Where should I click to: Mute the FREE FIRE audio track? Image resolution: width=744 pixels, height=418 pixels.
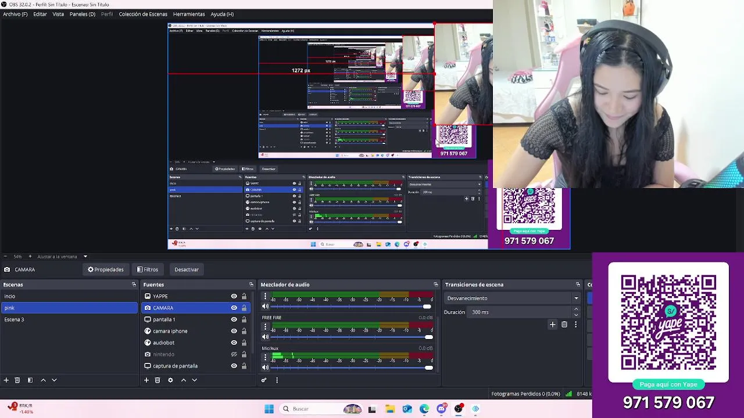[x=266, y=337]
